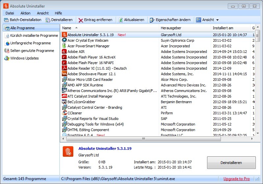Select Kürzlich installierte Programme category
Screen dimensions: 263x184
(31, 35)
